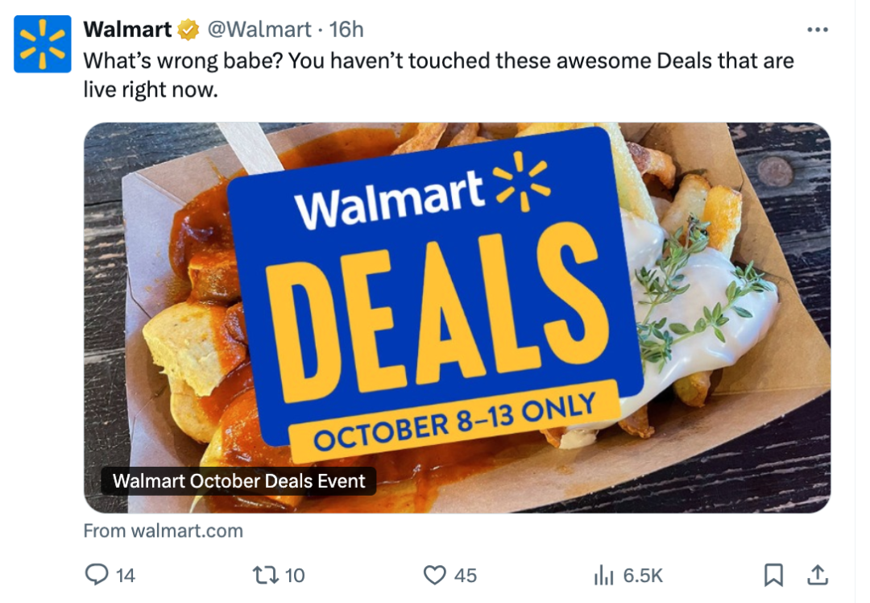Image resolution: width=870 pixels, height=603 pixels.
Task: Click the repost count of 10
Action: pyautogui.click(x=295, y=576)
